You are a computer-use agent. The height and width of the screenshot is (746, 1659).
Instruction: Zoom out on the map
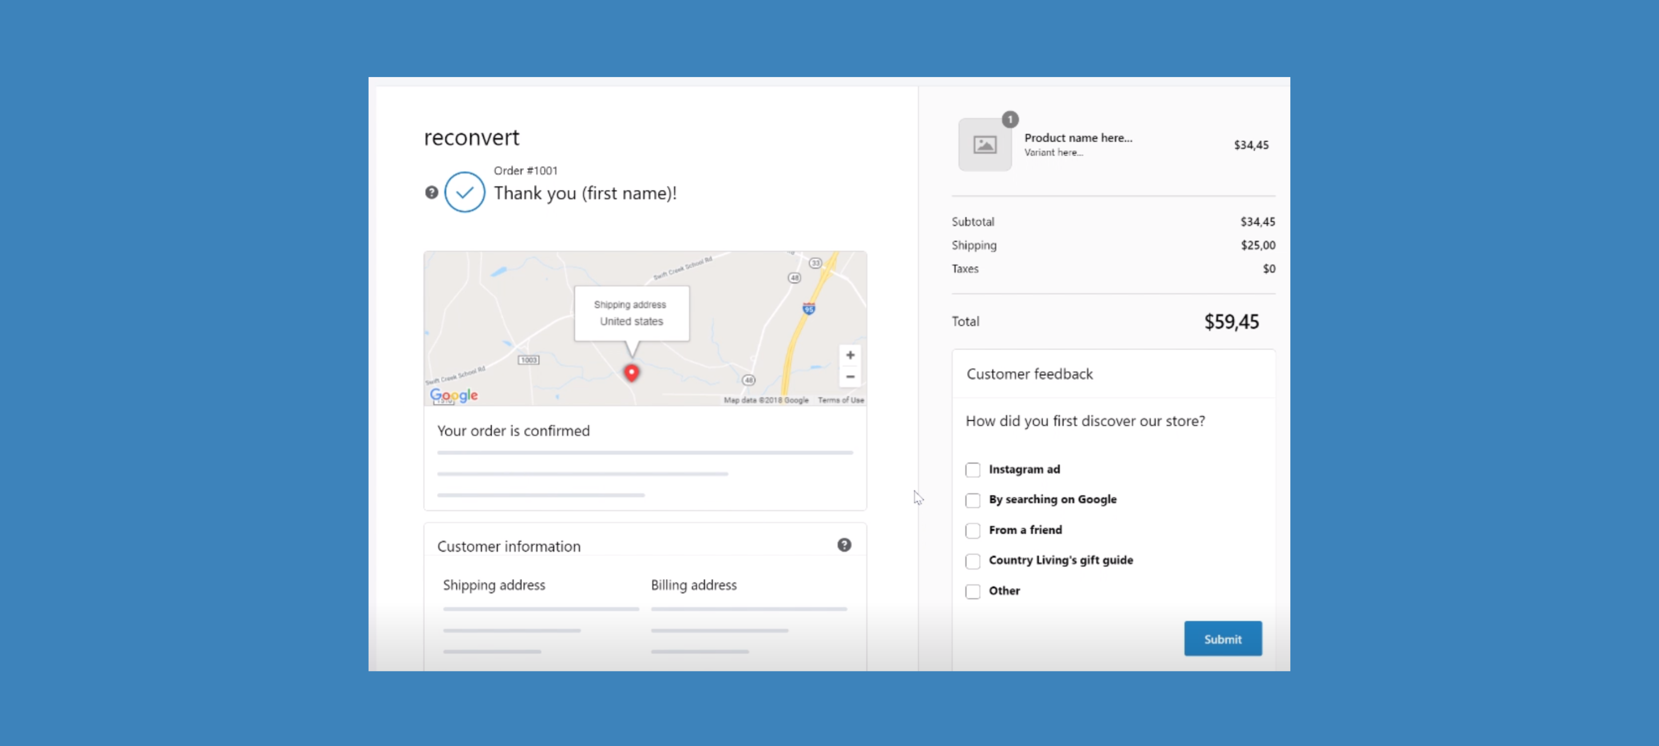coord(850,377)
